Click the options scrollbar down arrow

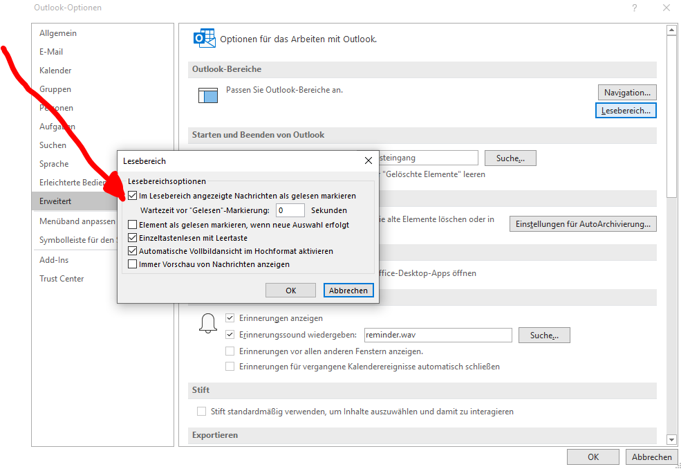coord(671,440)
